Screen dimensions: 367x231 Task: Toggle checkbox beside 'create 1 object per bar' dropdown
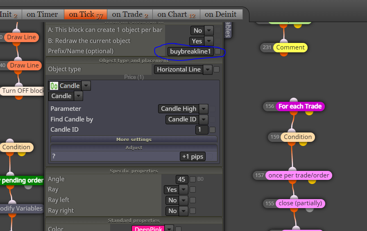pos(217,30)
